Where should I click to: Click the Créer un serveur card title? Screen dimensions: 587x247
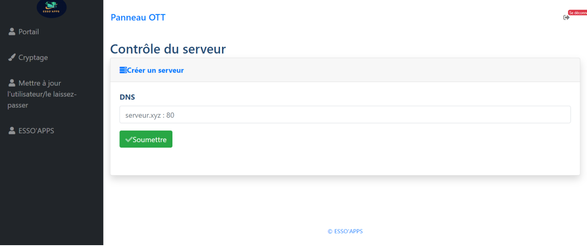click(155, 70)
